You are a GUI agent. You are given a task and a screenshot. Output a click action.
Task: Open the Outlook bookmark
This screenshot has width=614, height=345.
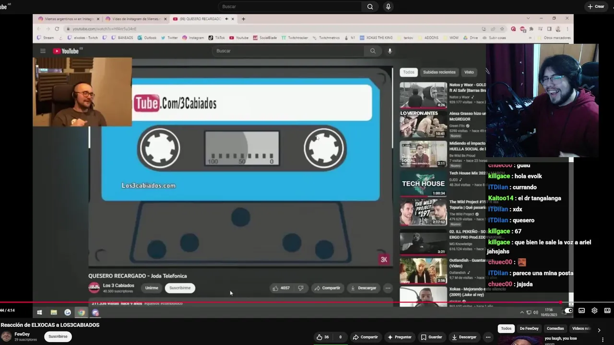coord(147,38)
